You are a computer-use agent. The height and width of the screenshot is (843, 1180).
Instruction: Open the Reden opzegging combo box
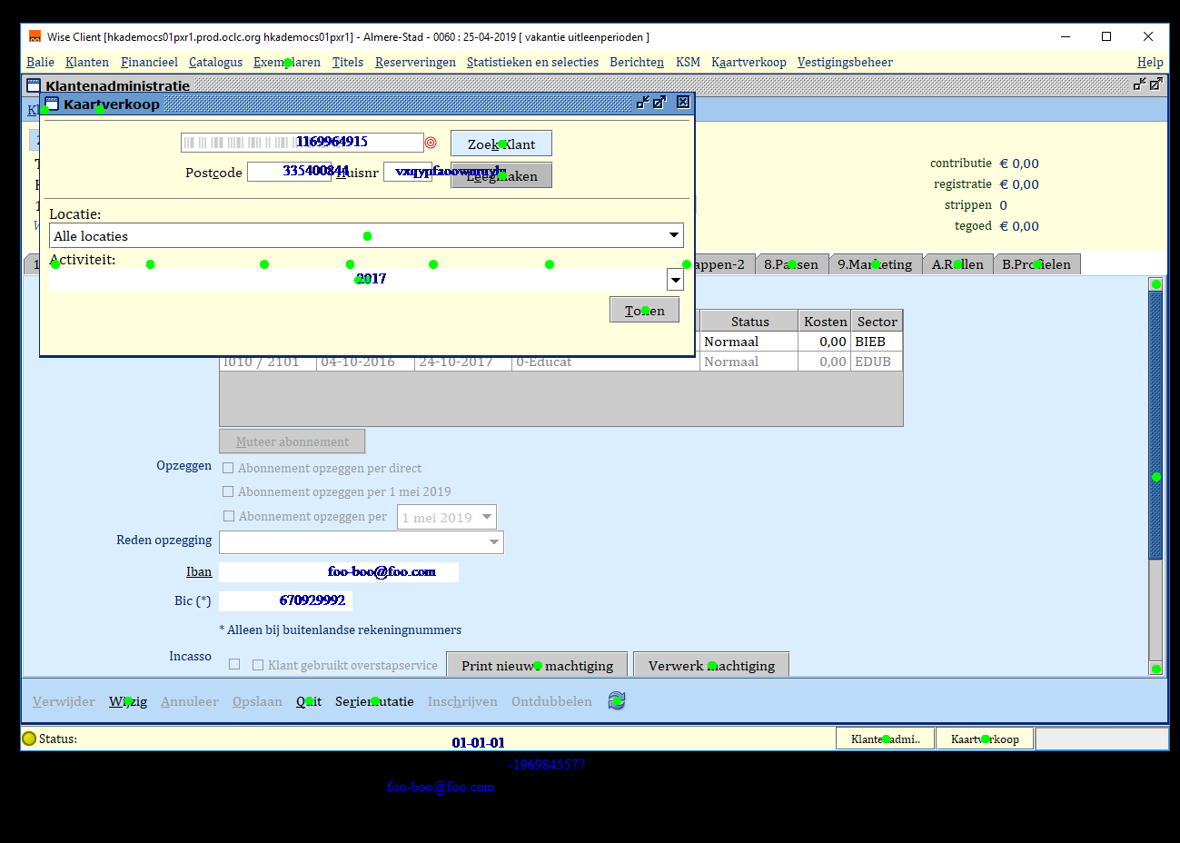[x=362, y=542]
